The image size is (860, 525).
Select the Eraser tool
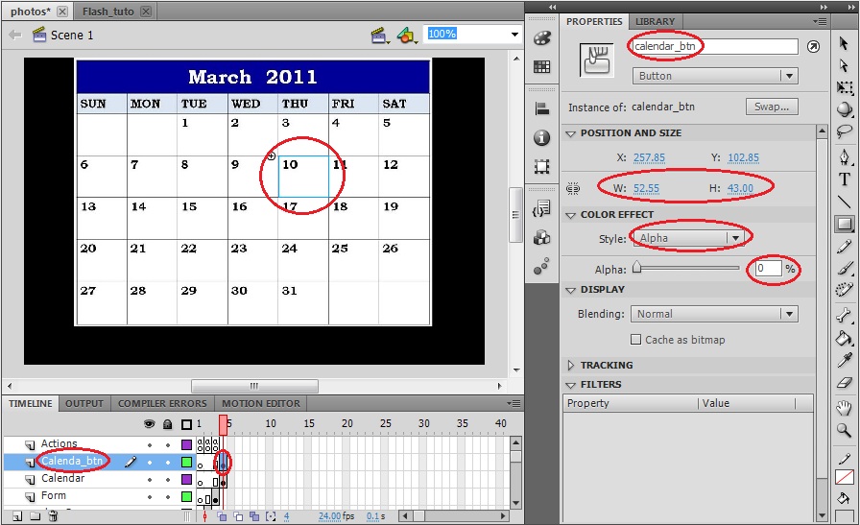(x=845, y=382)
